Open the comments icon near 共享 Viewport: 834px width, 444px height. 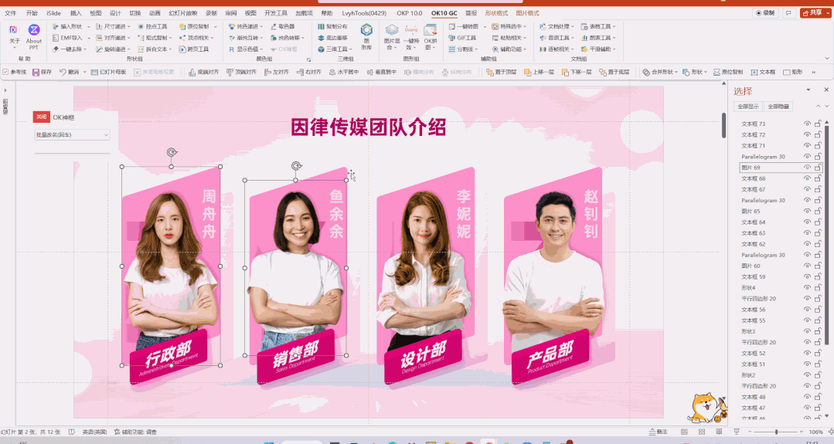789,13
